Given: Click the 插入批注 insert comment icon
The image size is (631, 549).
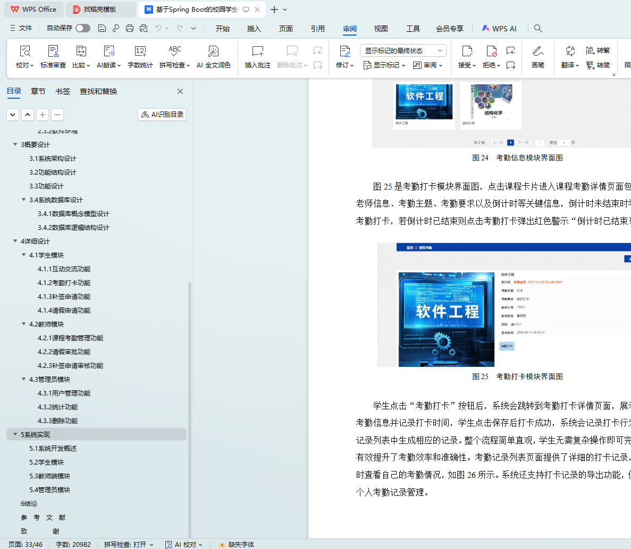Looking at the screenshot, I should (x=257, y=52).
